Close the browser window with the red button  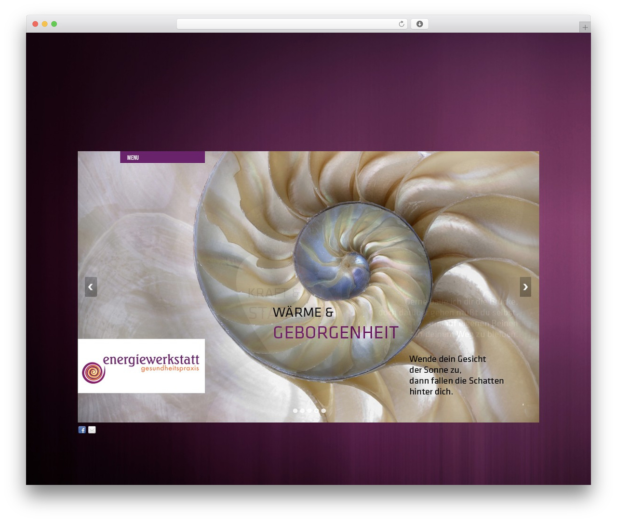pyautogui.click(x=35, y=24)
